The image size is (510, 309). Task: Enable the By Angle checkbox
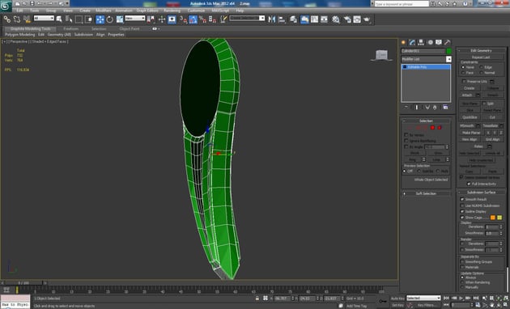[406, 147]
